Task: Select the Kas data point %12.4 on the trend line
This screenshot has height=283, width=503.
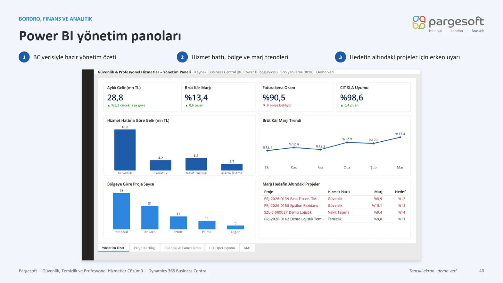Action: 294,147
